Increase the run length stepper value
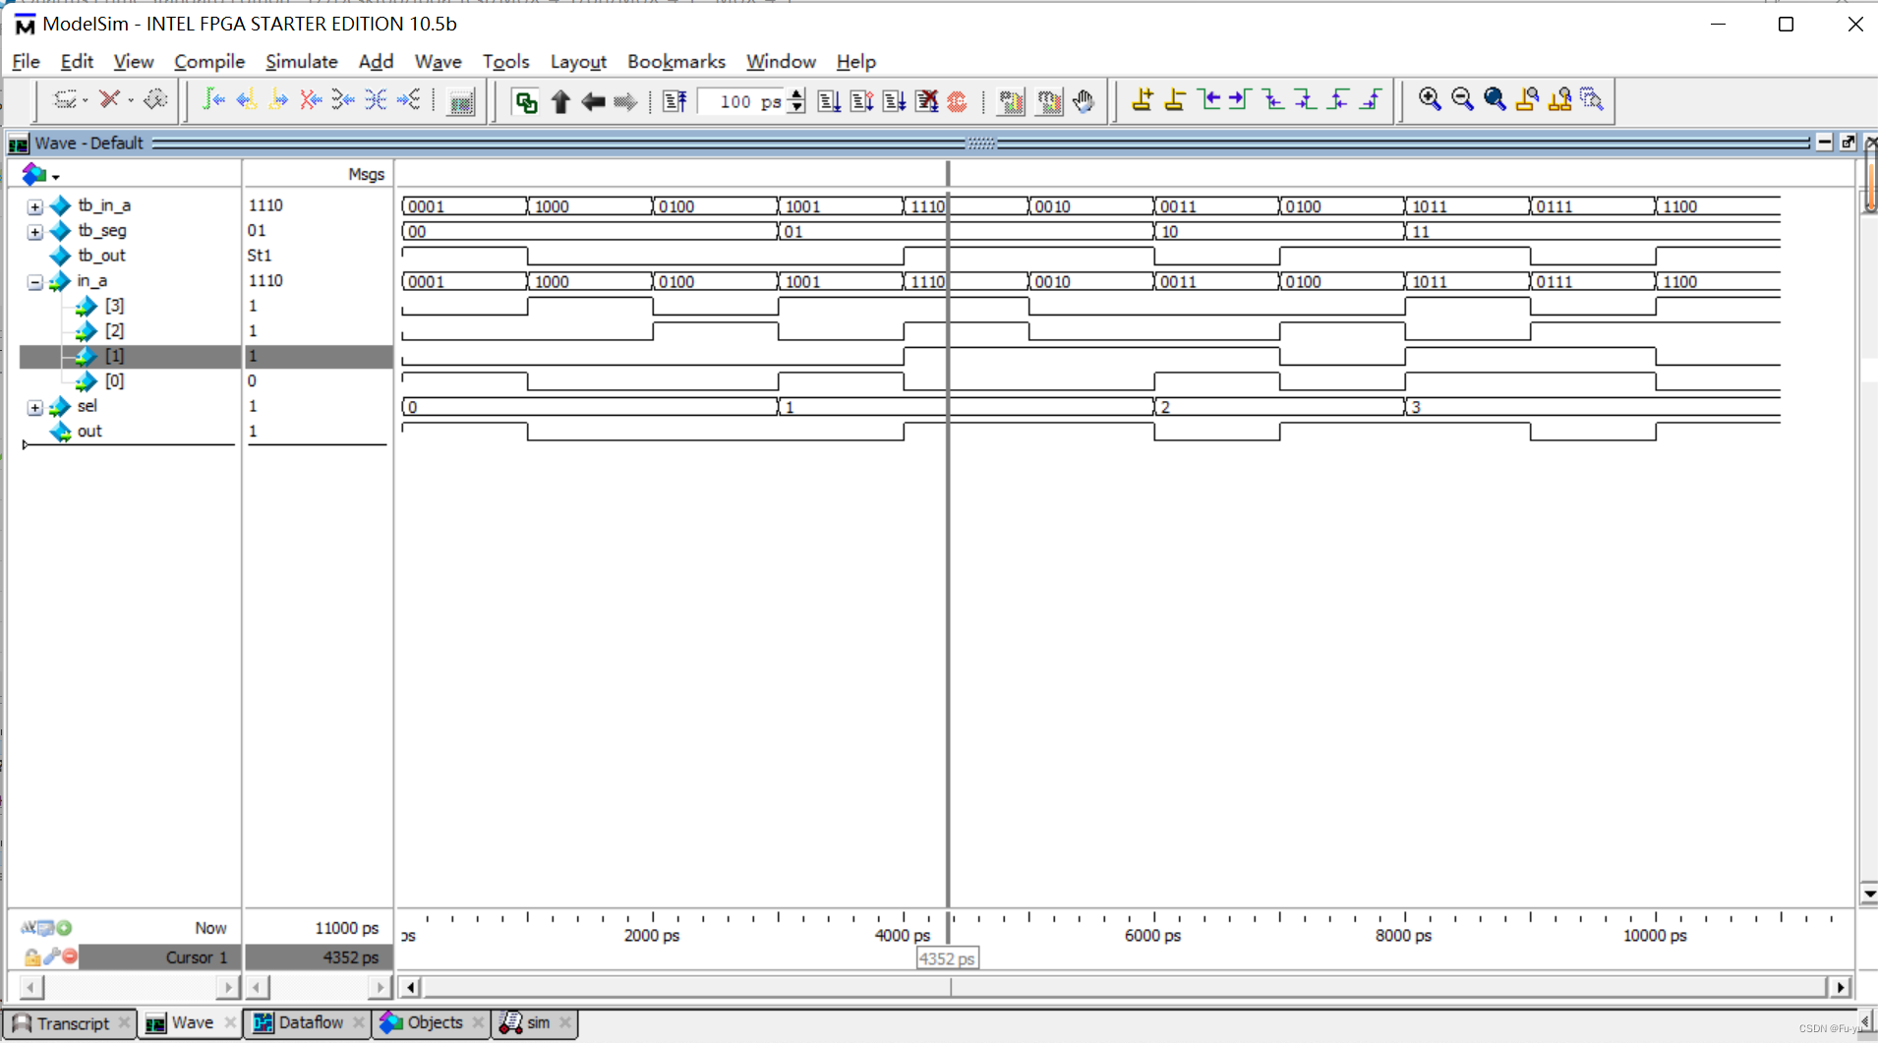Screen dimensions: 1878x1043 [796, 94]
